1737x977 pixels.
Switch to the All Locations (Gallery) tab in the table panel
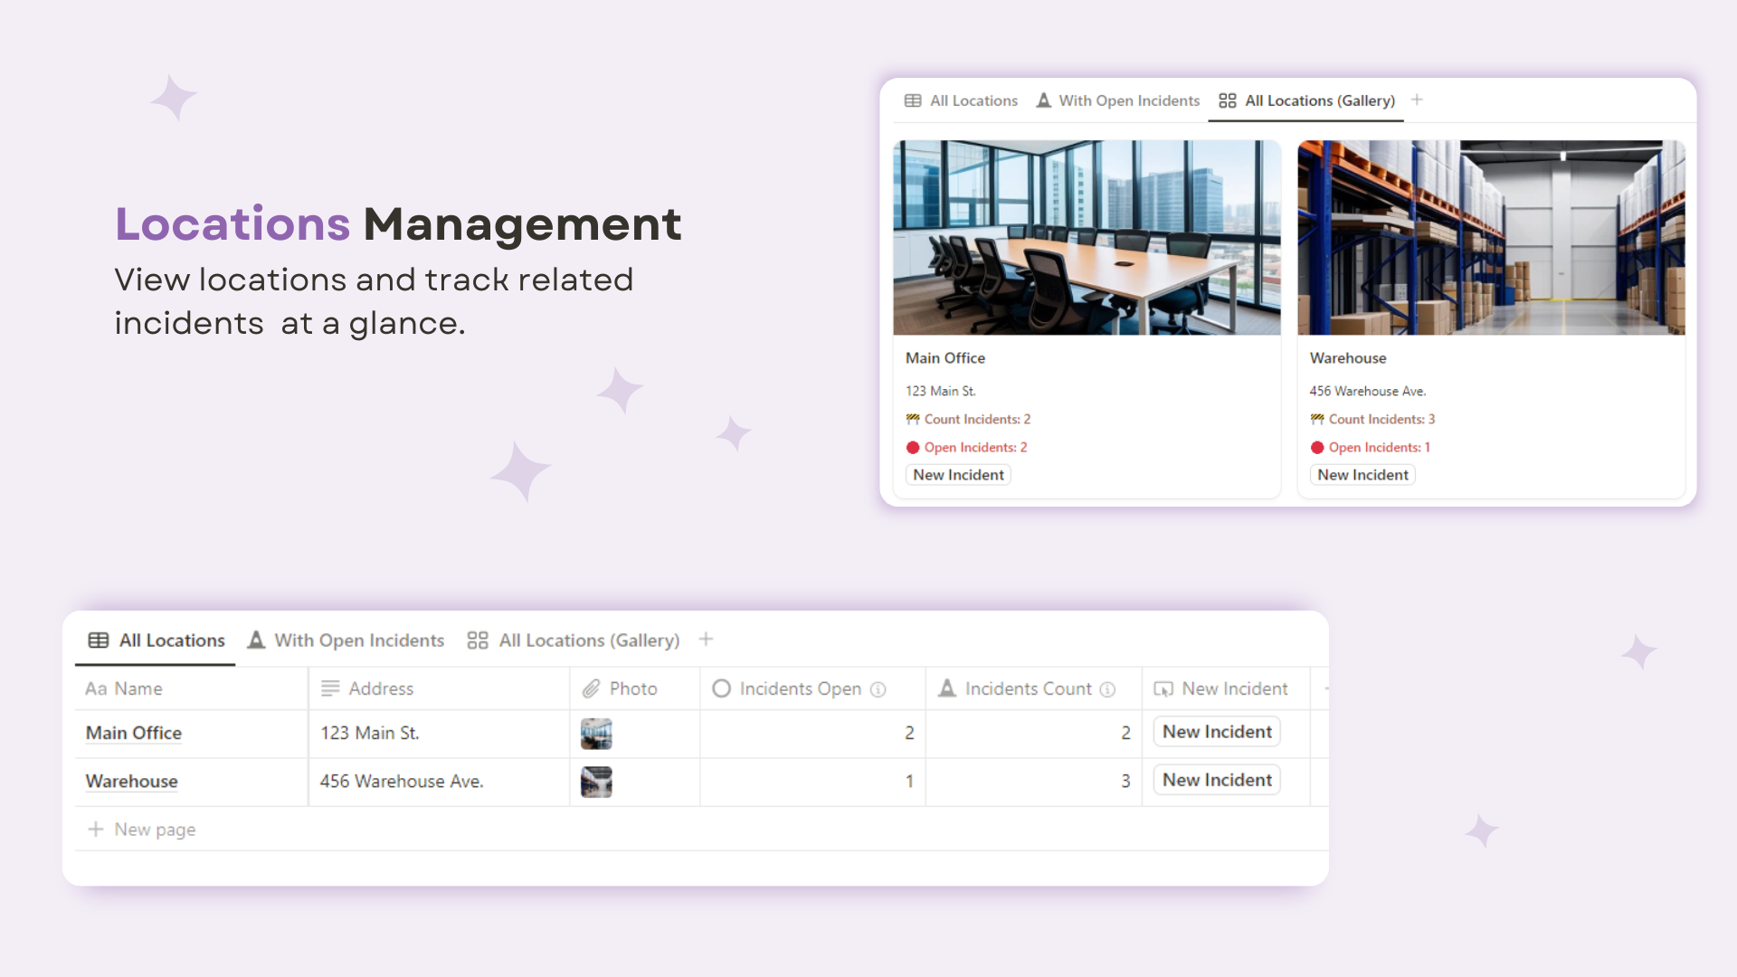pyautogui.click(x=574, y=640)
